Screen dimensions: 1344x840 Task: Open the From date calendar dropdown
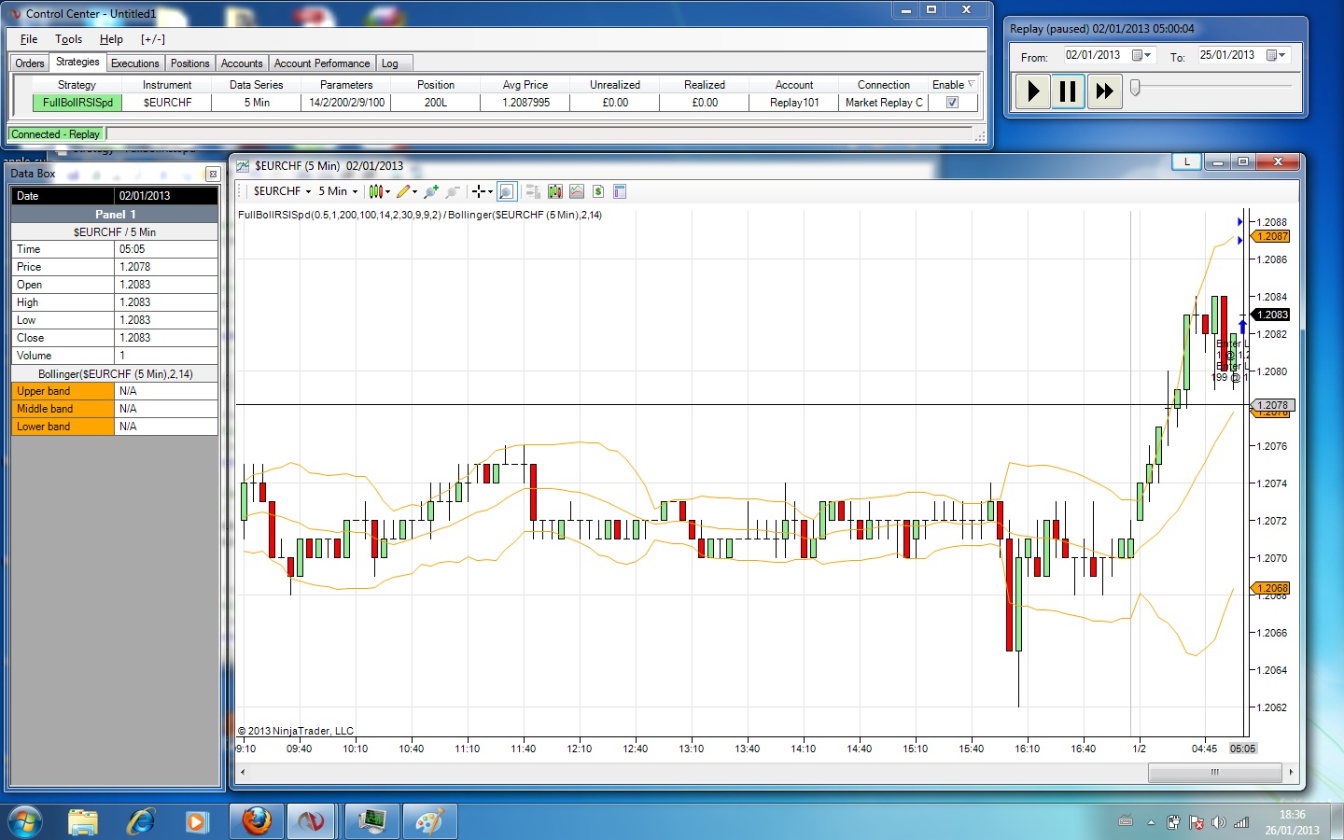coord(1141,55)
